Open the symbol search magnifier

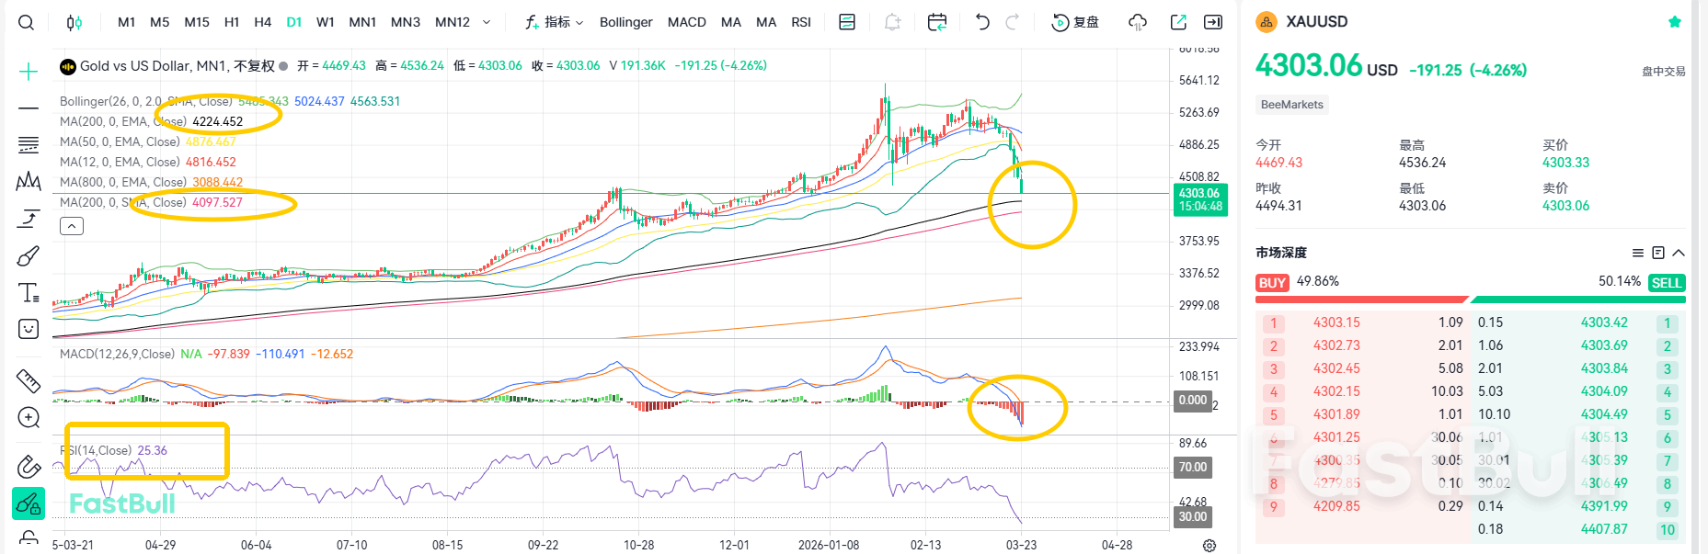(27, 22)
